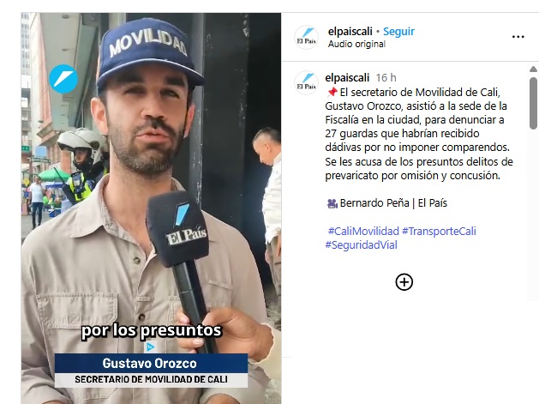The image size is (539, 404).
Task: Click the Bernardo Peña | El País credit line
Action: [387, 203]
